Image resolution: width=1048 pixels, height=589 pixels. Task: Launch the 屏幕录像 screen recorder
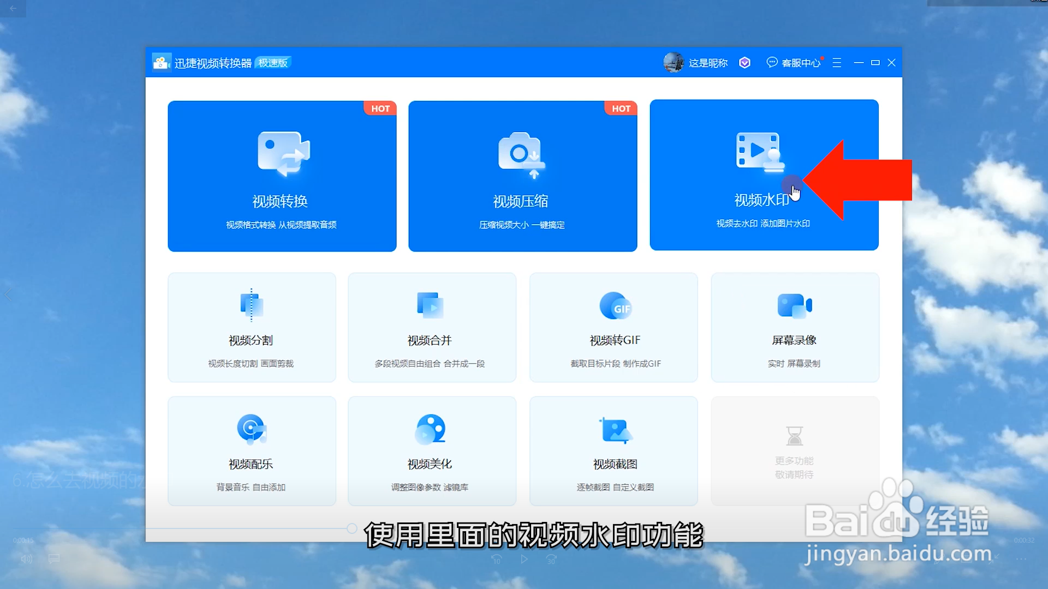(795, 327)
